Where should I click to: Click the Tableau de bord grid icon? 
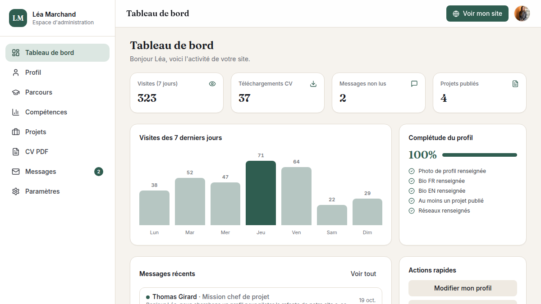tap(16, 53)
